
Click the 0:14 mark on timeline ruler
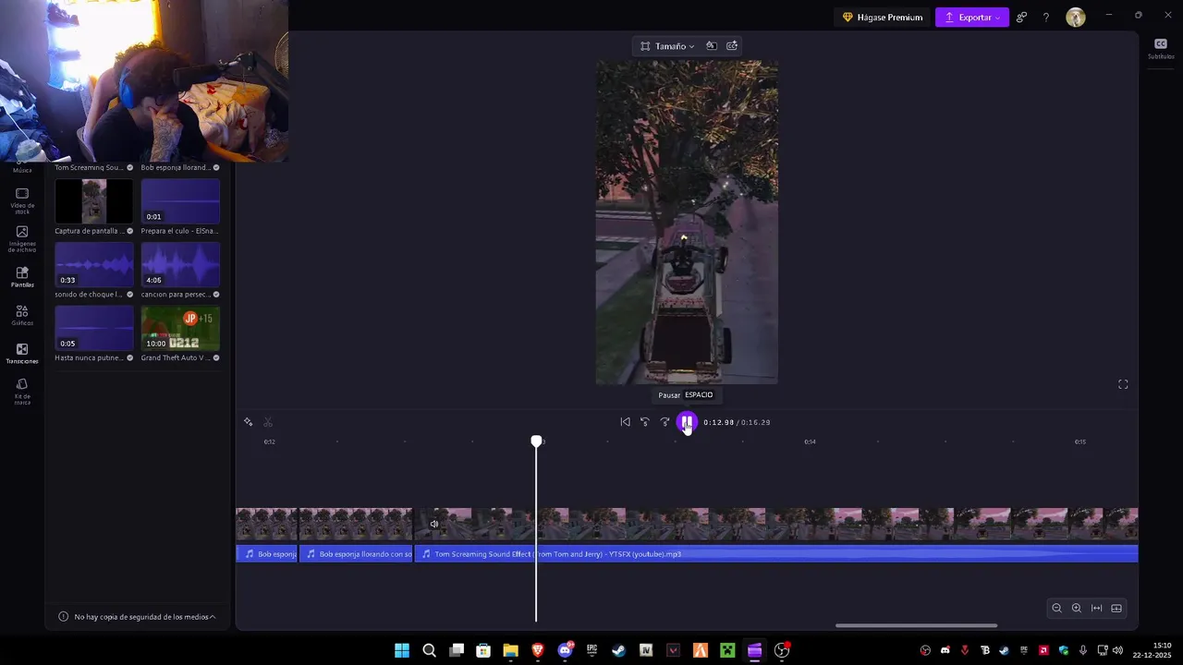[810, 442]
